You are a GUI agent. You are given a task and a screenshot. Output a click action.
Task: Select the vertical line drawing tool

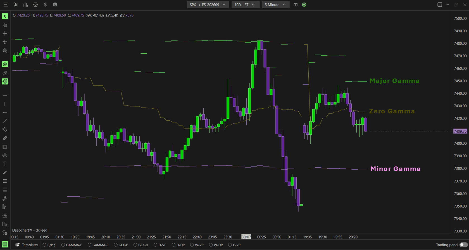coord(5,104)
